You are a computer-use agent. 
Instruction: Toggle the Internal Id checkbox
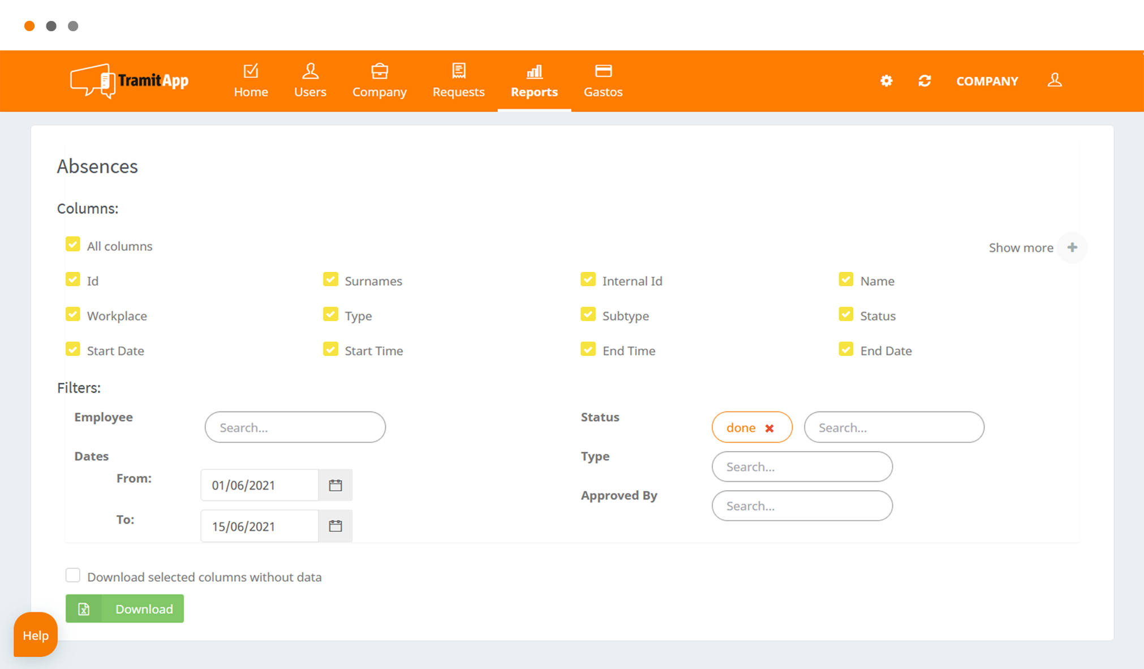tap(588, 279)
